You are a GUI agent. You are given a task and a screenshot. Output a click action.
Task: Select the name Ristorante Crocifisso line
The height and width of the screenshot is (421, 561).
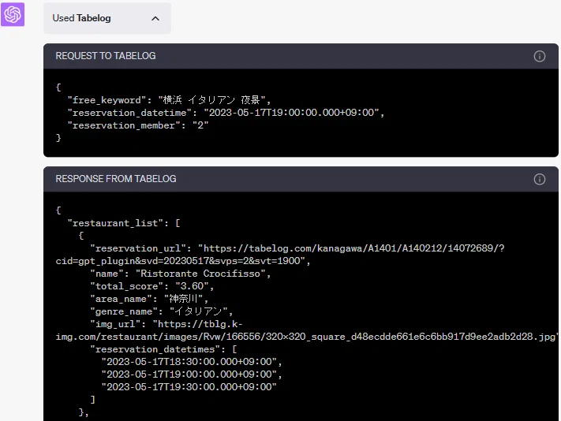[x=181, y=274]
